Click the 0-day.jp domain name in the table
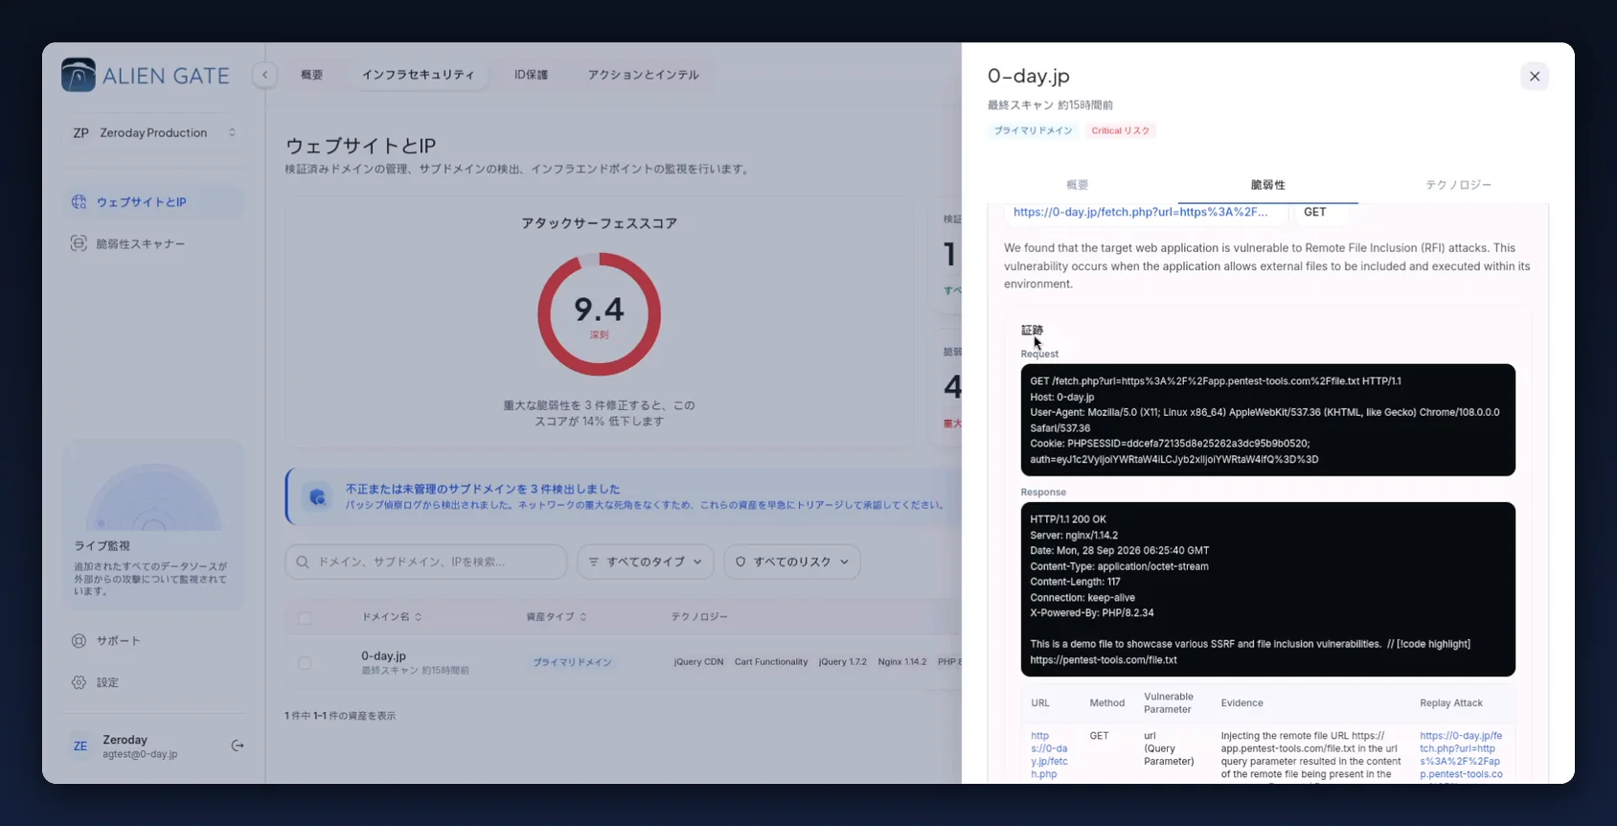 coord(383,655)
